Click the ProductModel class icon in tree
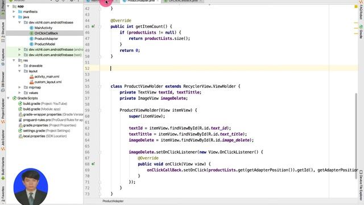364x205 pixels. coord(32,44)
